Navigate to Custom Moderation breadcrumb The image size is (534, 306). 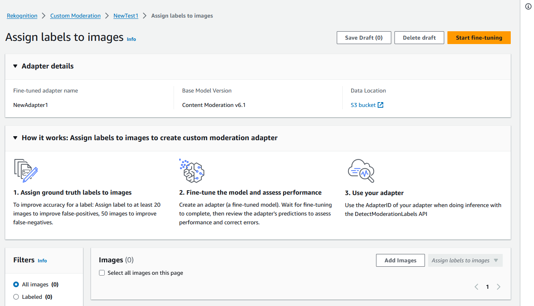tap(75, 16)
